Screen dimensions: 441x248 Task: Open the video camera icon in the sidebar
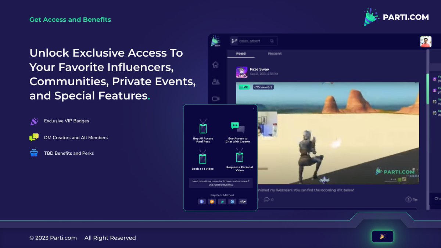click(216, 98)
